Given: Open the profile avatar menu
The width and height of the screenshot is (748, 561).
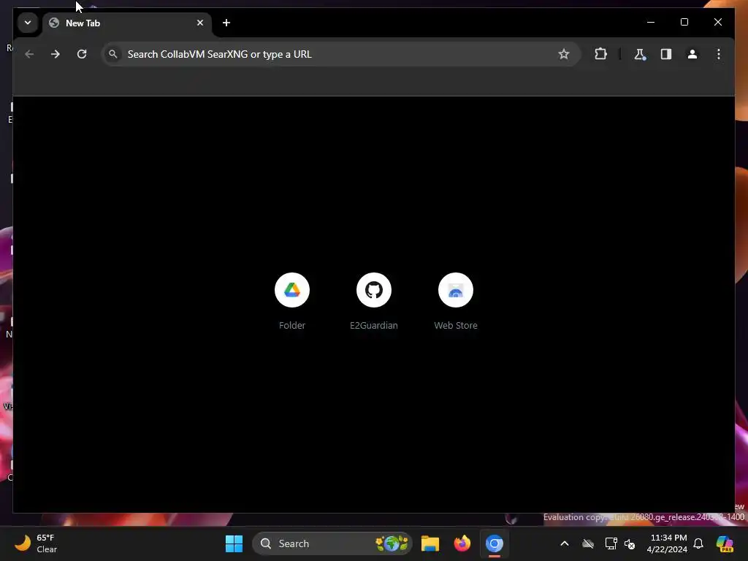Looking at the screenshot, I should click(692, 54).
